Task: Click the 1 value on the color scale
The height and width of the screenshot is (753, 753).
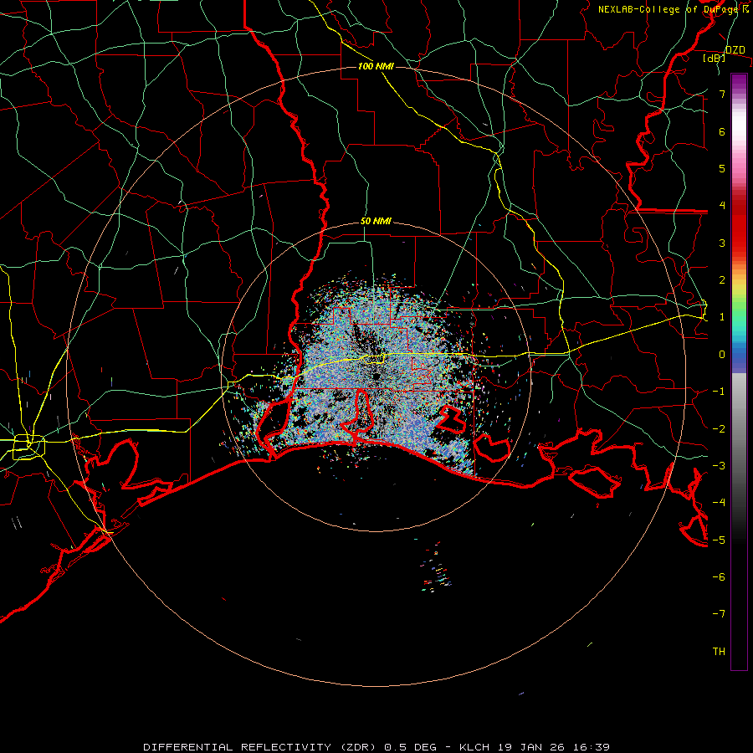Action: pyautogui.click(x=722, y=317)
